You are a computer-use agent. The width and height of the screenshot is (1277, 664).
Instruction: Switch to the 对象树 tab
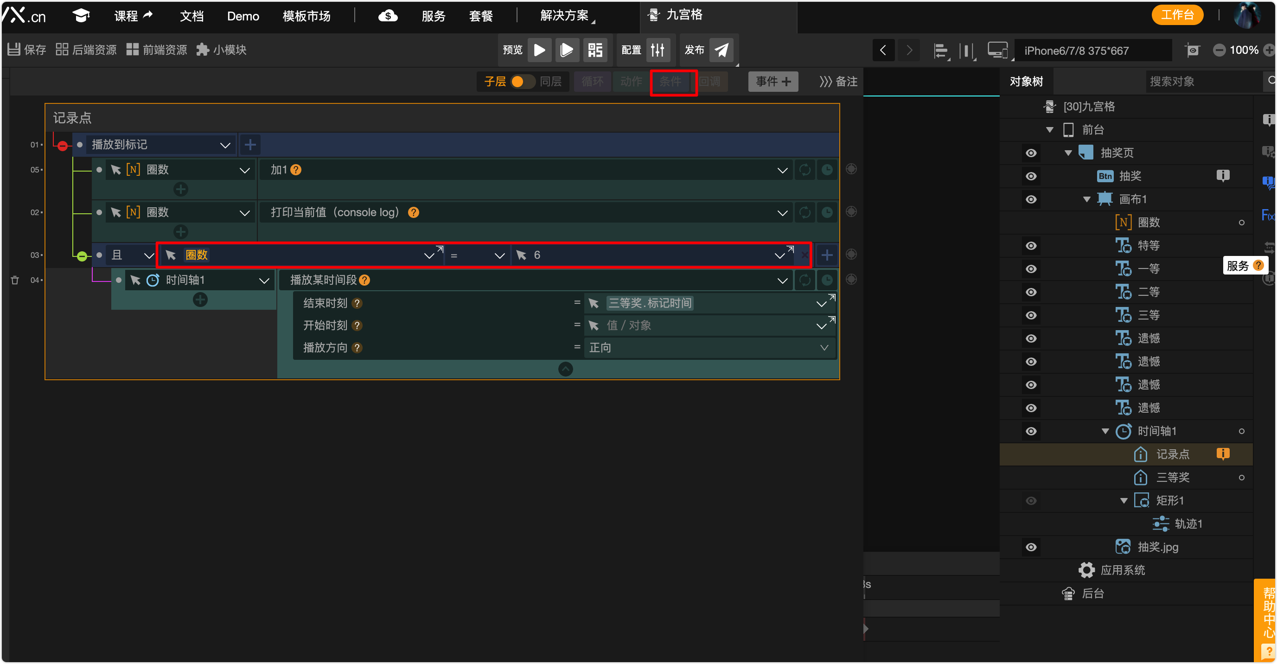tap(1026, 81)
